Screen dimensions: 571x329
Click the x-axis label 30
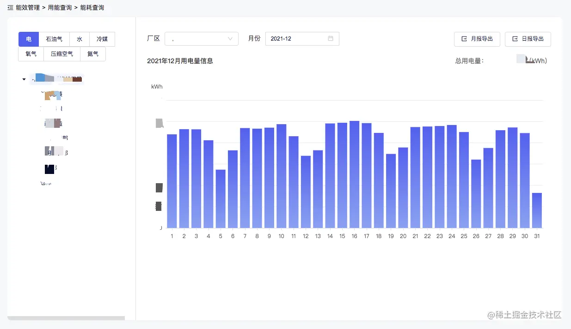pos(525,236)
